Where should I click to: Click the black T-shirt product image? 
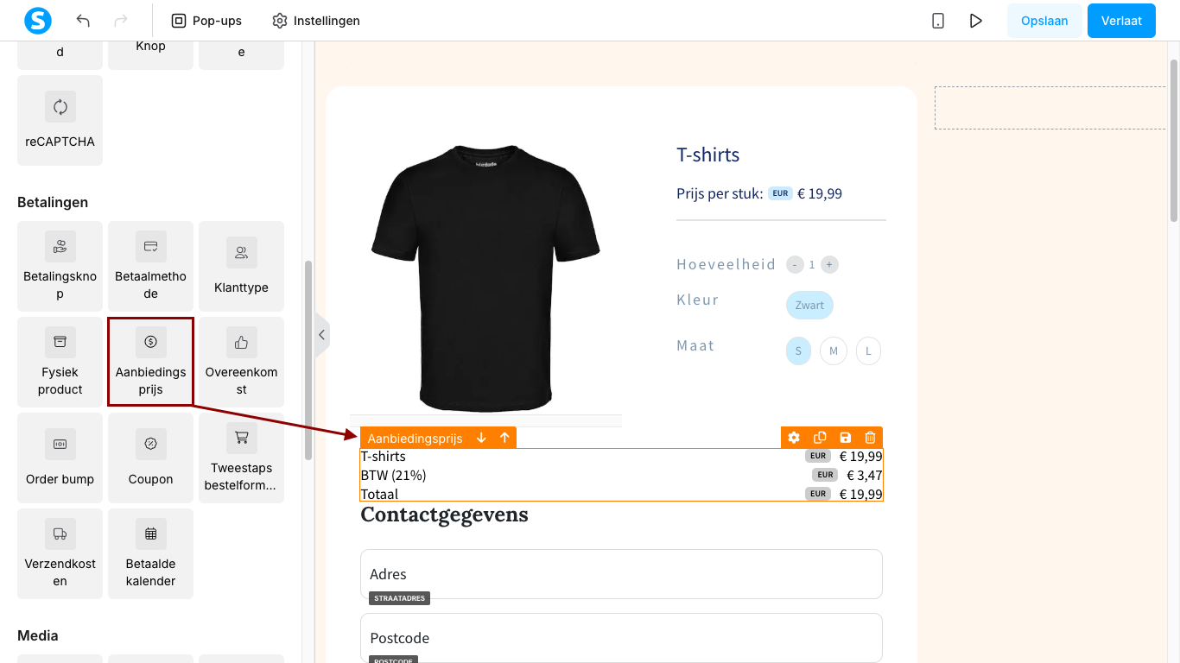tap(485, 278)
